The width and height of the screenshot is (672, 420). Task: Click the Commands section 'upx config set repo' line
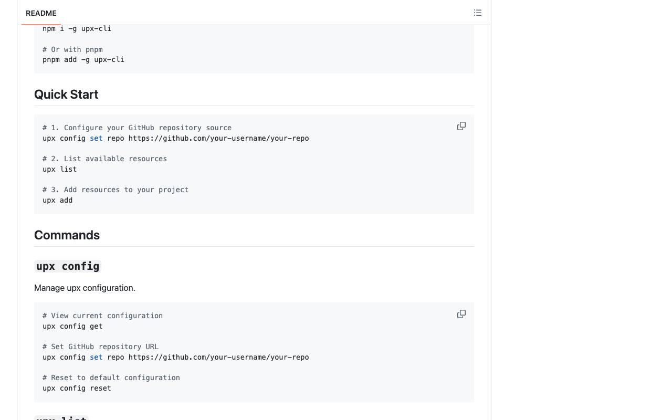tap(176, 357)
